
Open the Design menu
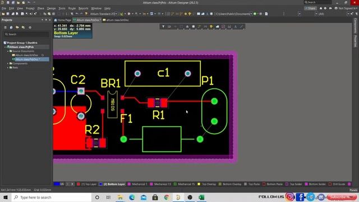pyautogui.click(x=51, y=8)
